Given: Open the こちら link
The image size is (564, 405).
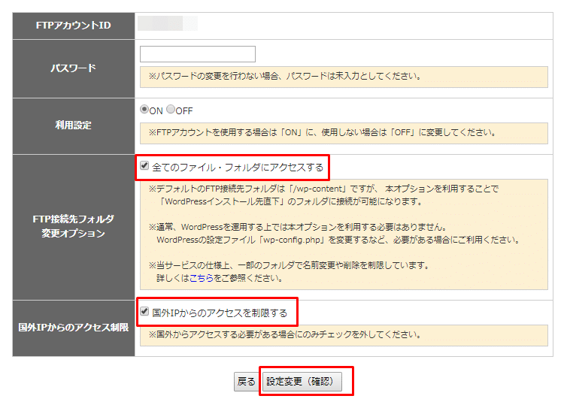Looking at the screenshot, I should click(x=202, y=278).
